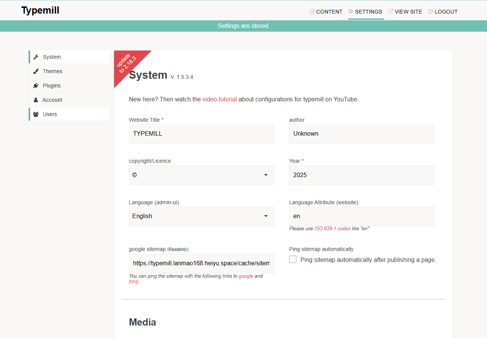The width and height of the screenshot is (487, 338).
Task: Open the video-tutorial link
Action: [x=220, y=99]
